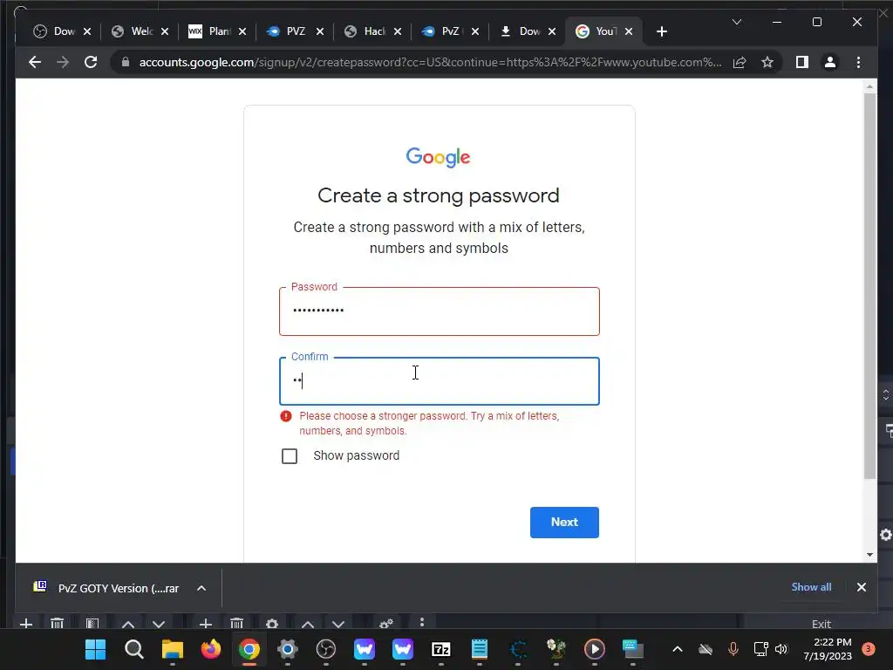Open the Chrome side panel

pos(802,62)
